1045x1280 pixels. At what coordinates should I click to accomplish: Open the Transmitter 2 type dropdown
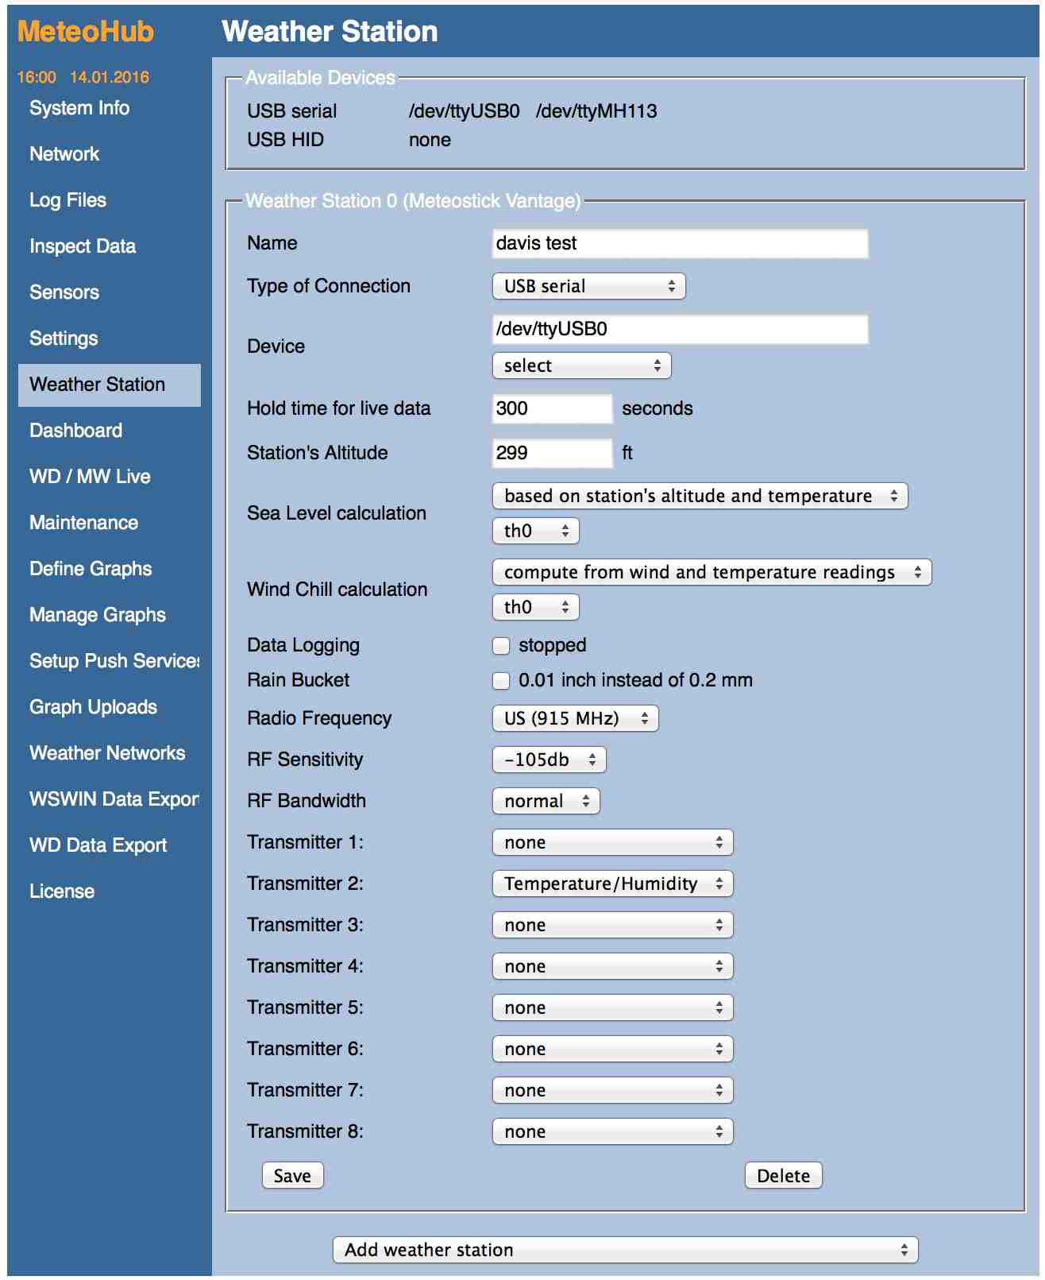(x=612, y=884)
